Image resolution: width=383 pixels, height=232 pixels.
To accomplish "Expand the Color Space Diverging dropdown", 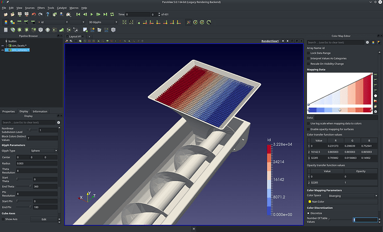I will click(x=352, y=196).
